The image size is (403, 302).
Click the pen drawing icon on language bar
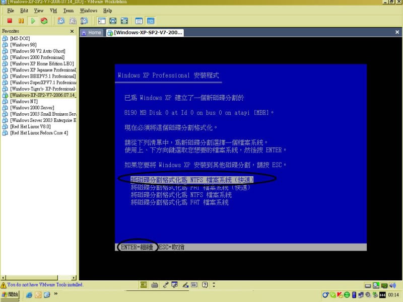(185, 284)
